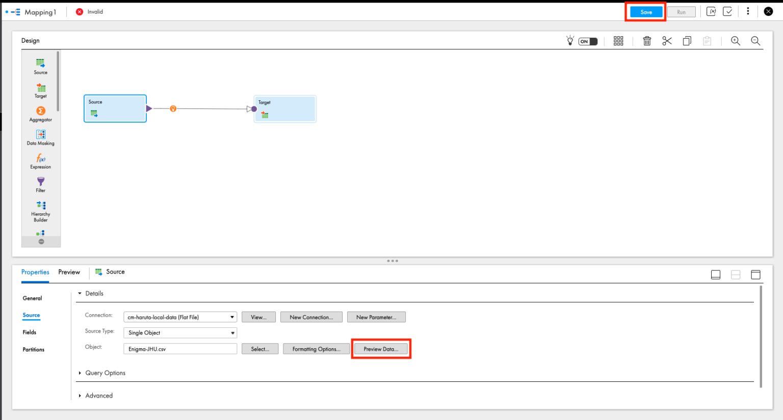Switch to the Preview tab

[69, 272]
